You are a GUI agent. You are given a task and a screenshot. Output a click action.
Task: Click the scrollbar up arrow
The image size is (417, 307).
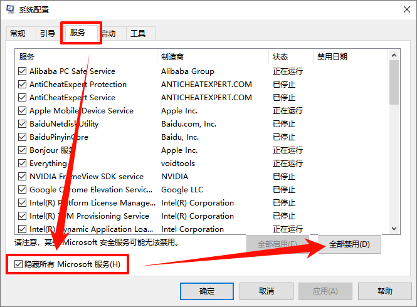point(394,55)
